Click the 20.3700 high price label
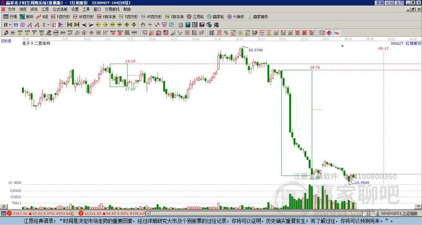Image resolution: width=422 pixels, height=225 pixels. (x=256, y=50)
